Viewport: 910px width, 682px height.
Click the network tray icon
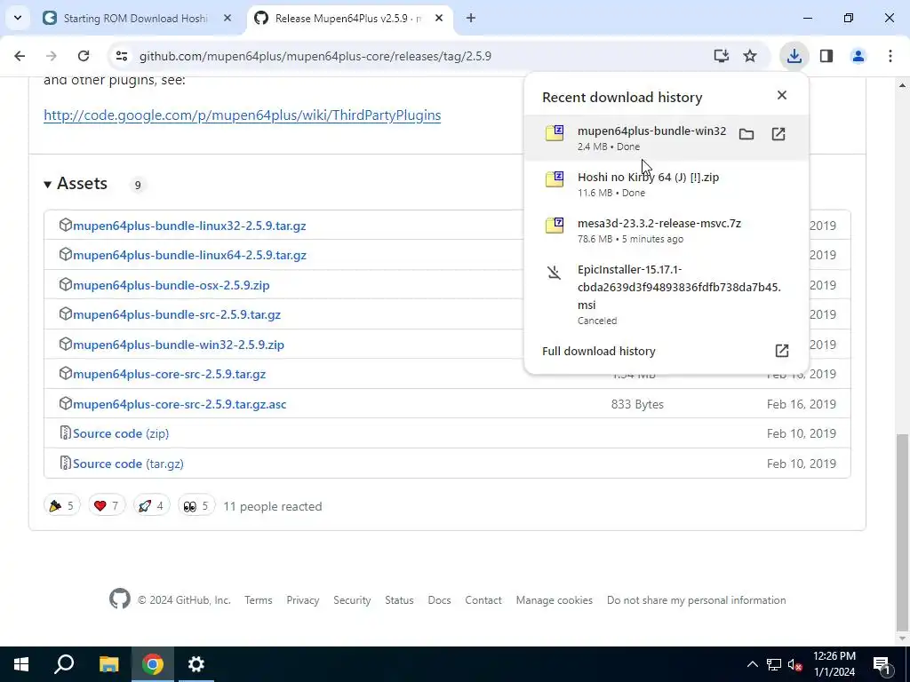774,664
